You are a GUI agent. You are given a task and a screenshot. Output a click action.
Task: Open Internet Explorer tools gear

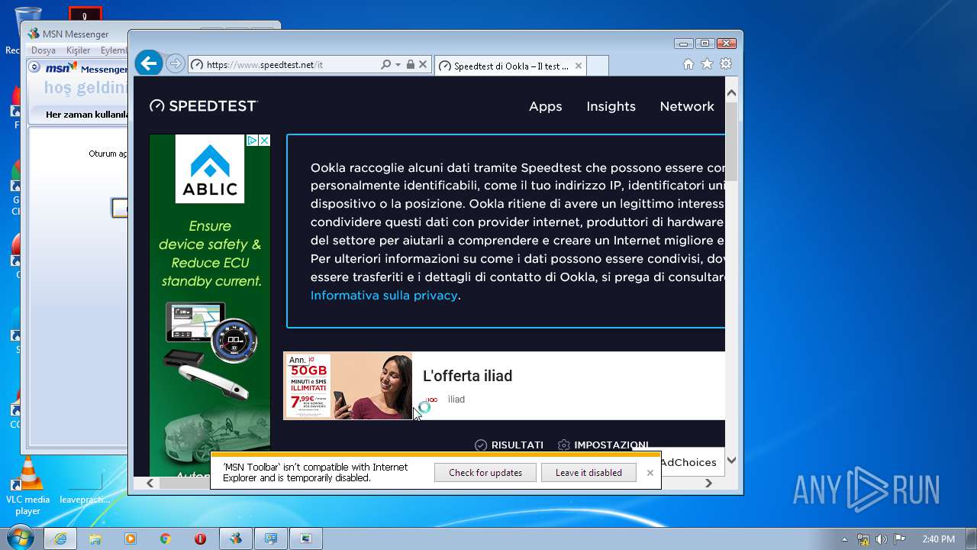tap(726, 64)
